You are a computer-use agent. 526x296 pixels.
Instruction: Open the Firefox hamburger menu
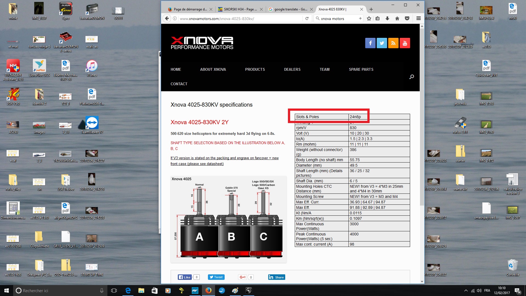(418, 19)
